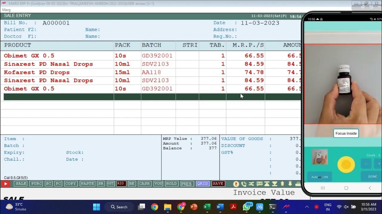Click the PASTE toolbar button
Viewport: 382px width, 214px height.
click(87, 184)
